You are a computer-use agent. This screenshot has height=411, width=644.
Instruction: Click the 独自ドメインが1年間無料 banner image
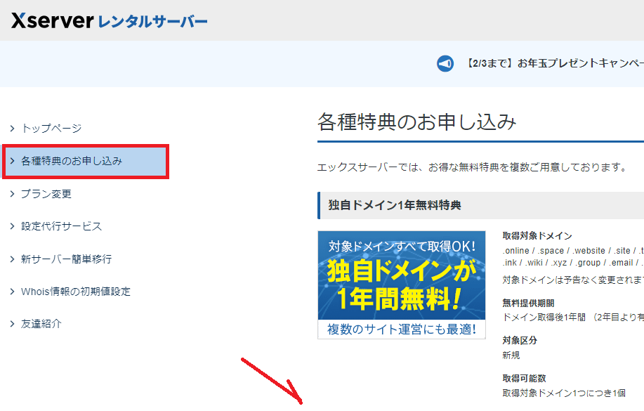point(402,285)
